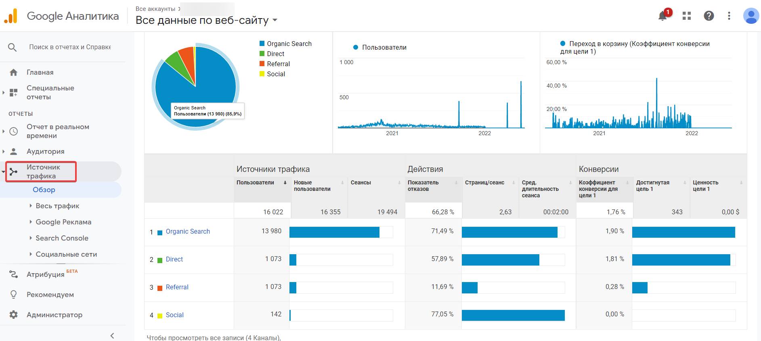761x341 pixels.
Task: Open Главная via the home icon
Action: pos(13,72)
